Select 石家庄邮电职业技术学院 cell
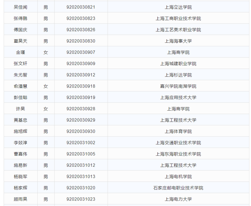The height and width of the screenshot is (206, 251). coord(178,188)
